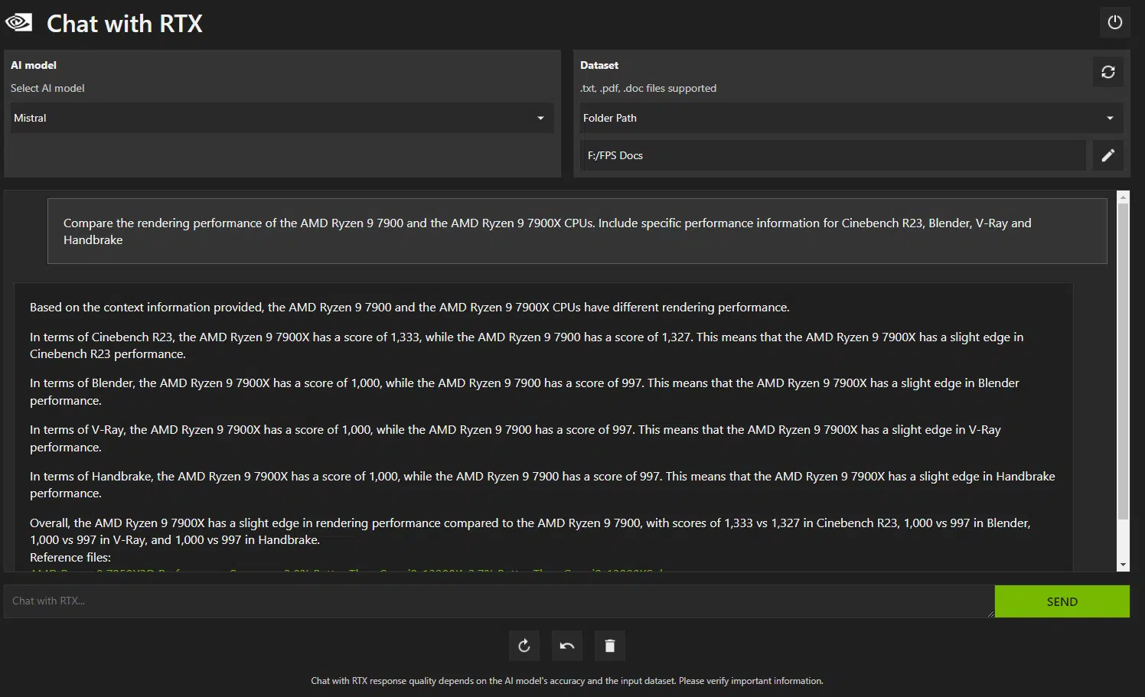Click '.txt, .pdf, .doc files supported' text
The width and height of the screenshot is (1145, 697).
(x=648, y=88)
